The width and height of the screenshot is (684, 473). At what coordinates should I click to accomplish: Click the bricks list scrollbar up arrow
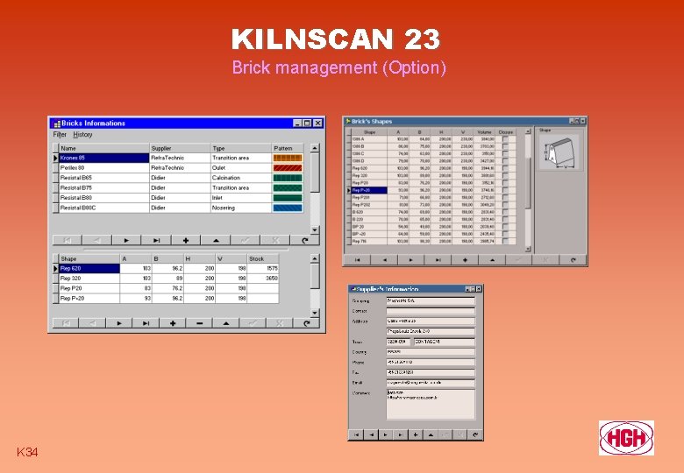(315, 148)
